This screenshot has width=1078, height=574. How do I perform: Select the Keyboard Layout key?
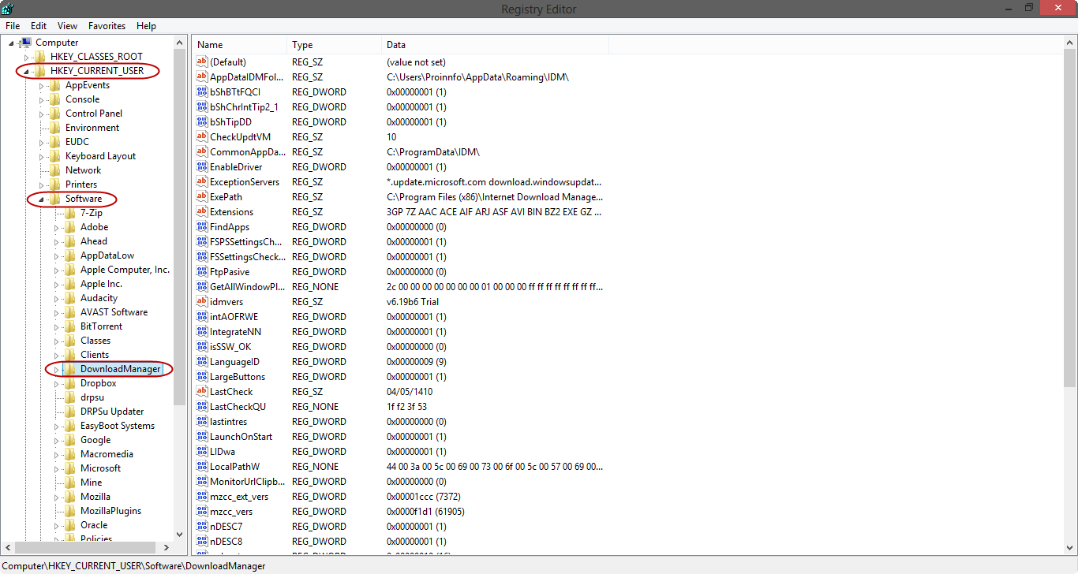click(100, 156)
